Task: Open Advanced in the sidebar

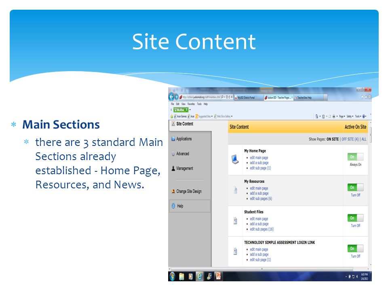Action: [x=183, y=154]
